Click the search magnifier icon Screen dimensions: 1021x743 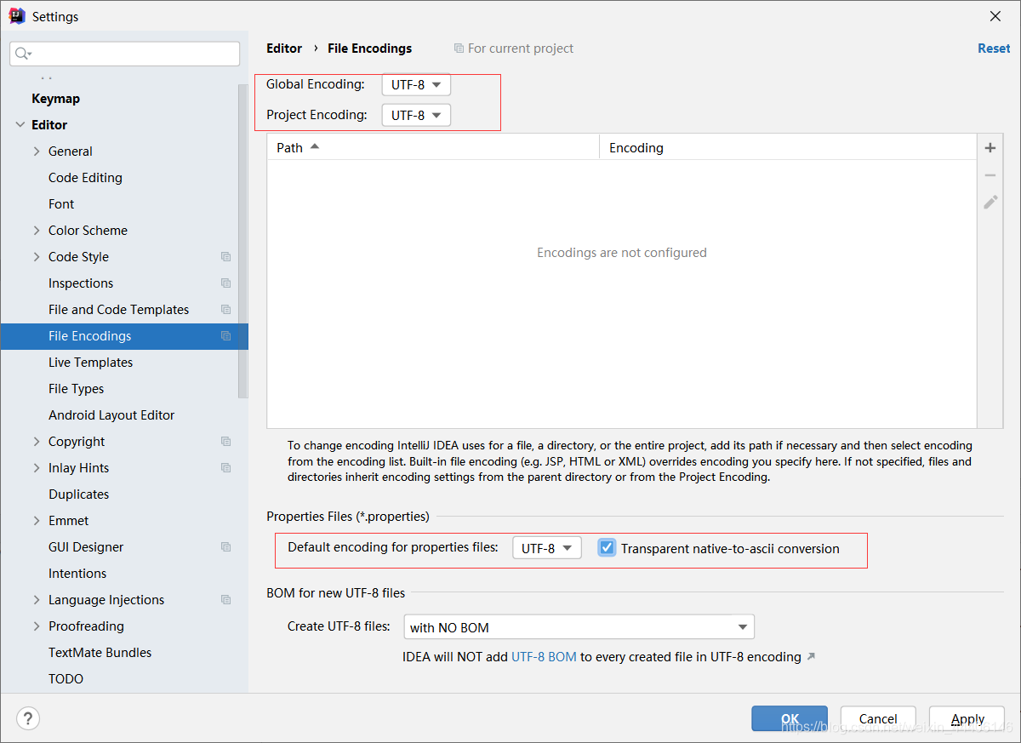(23, 54)
